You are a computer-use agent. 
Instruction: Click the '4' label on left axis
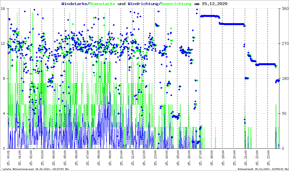click(4, 113)
